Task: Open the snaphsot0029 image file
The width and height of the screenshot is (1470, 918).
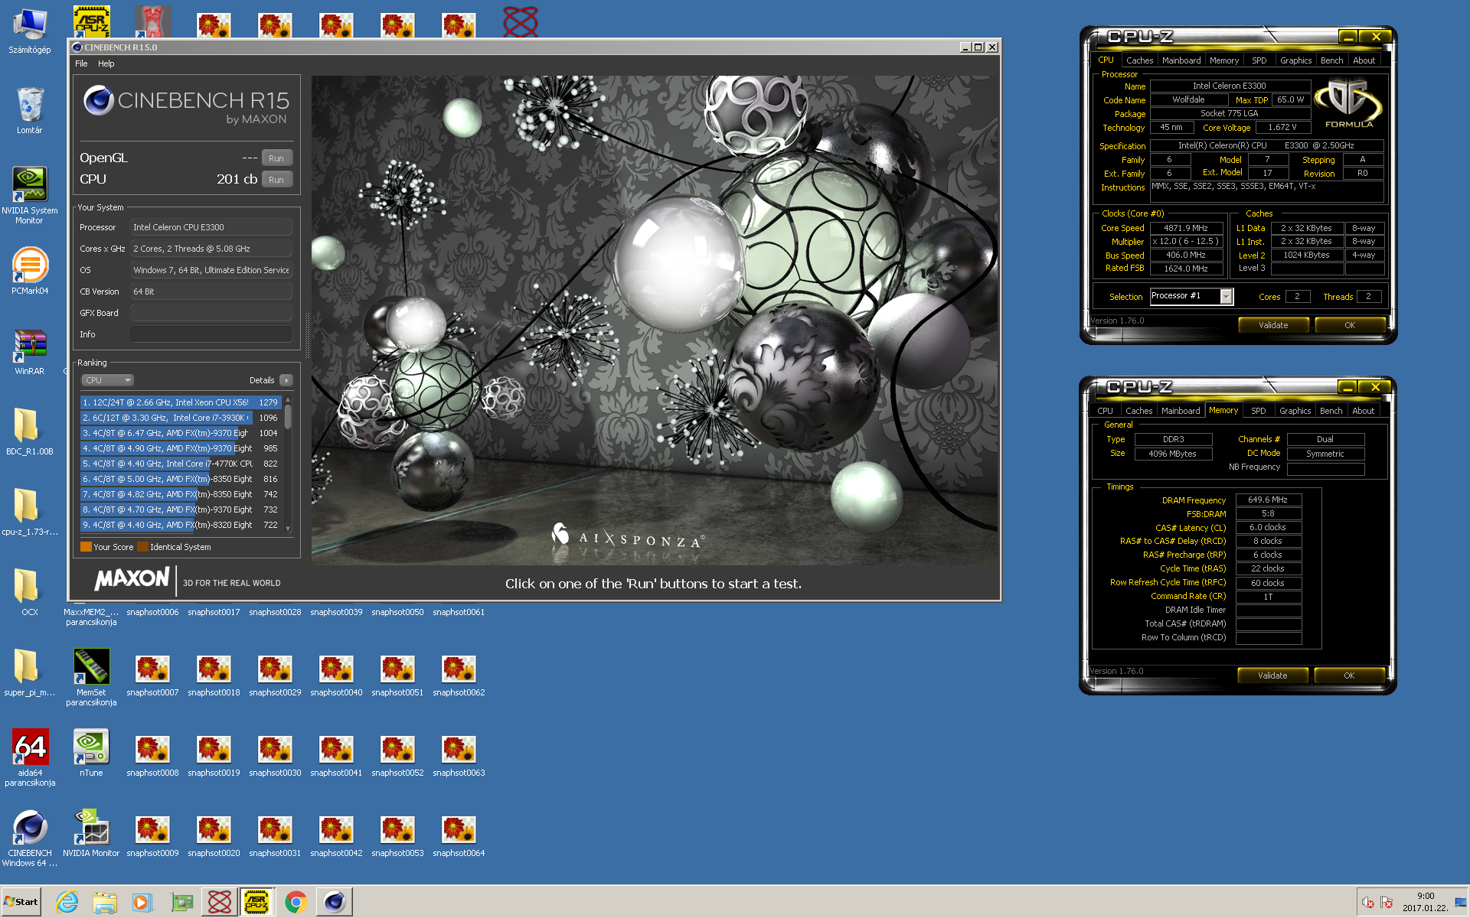Action: [x=275, y=675]
